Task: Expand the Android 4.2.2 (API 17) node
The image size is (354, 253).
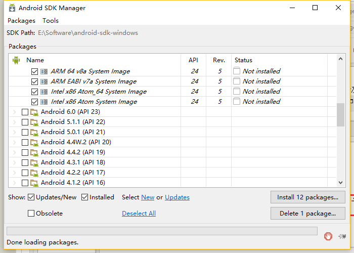Action: click(15, 173)
